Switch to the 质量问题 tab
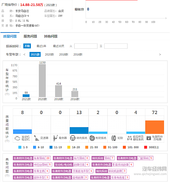 (x=10, y=36)
